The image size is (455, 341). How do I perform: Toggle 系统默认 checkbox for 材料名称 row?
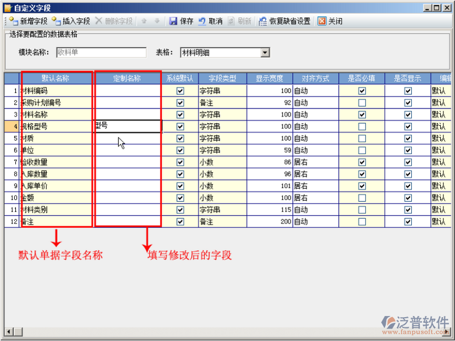point(180,115)
